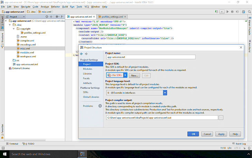Open the Structure tool window tab
252x158 pixels.
2,40
